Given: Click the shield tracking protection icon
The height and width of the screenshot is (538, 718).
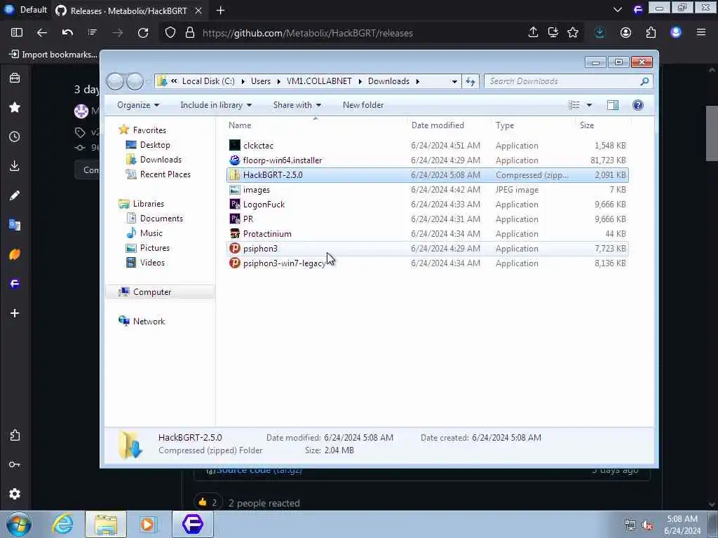Looking at the screenshot, I should coord(170,32).
